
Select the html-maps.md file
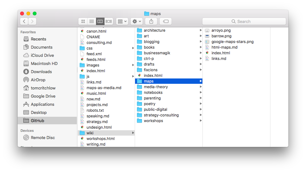(236, 47)
